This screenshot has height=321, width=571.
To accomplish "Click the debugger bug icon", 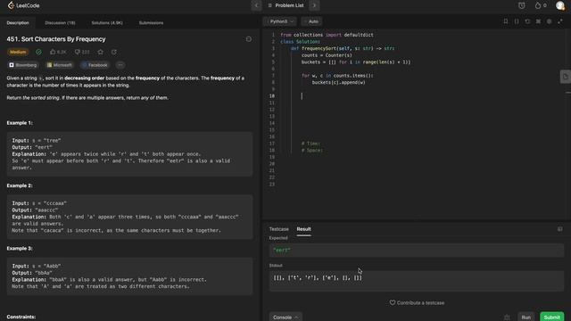I will coord(507,317).
